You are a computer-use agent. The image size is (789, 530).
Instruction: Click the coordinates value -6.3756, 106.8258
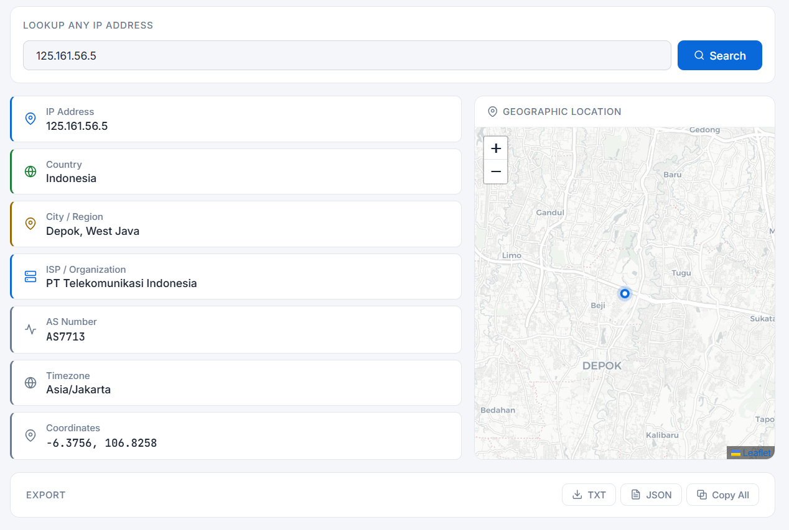tap(101, 443)
